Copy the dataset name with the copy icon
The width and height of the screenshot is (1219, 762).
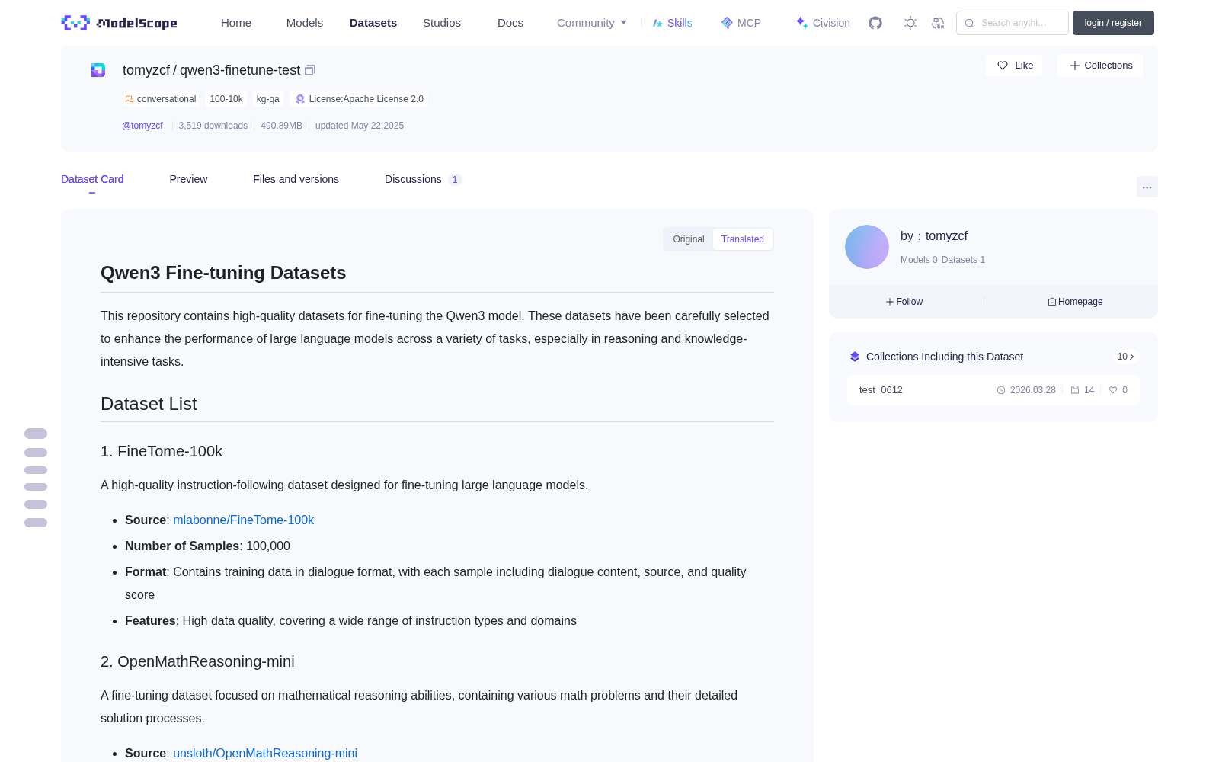point(310,70)
